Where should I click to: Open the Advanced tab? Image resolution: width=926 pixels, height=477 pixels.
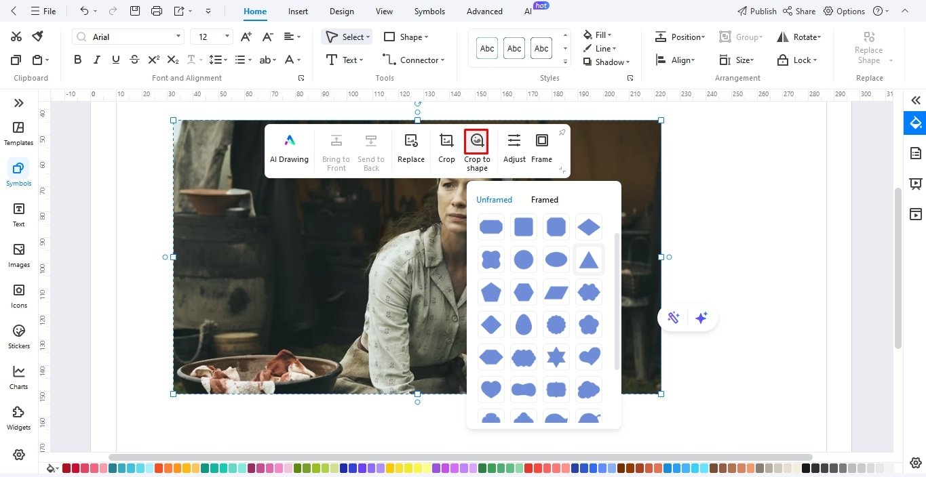coord(484,11)
